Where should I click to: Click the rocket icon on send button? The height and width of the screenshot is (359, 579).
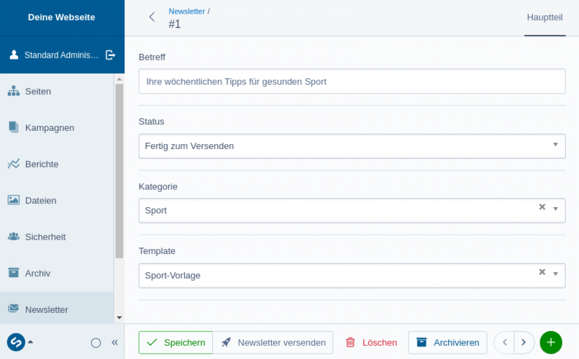click(x=226, y=343)
